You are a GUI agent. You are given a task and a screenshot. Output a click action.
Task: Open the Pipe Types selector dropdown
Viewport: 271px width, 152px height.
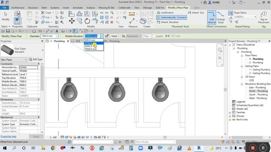tap(42, 50)
